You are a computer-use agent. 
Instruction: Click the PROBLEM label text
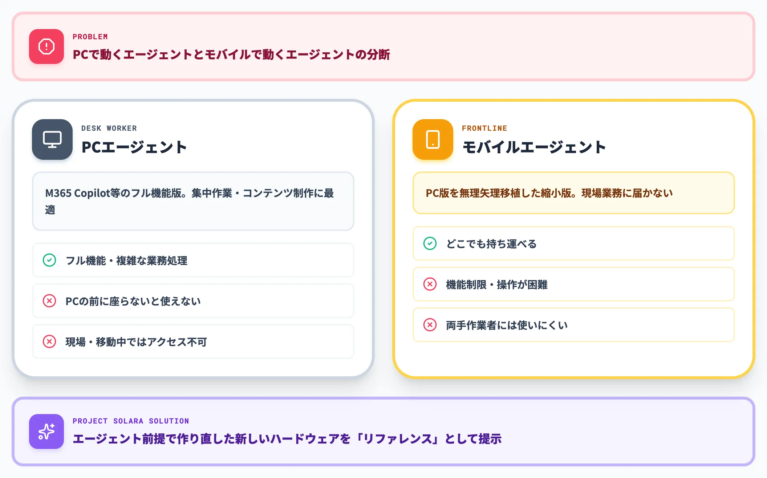point(90,37)
